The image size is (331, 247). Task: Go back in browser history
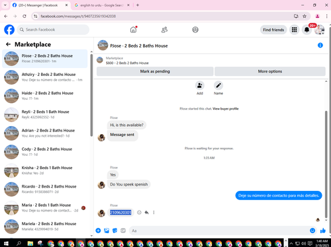click(x=6, y=16)
